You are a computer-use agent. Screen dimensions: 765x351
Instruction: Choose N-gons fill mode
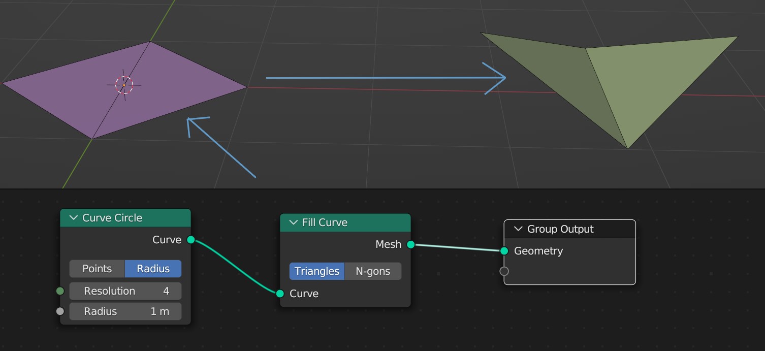coord(373,271)
